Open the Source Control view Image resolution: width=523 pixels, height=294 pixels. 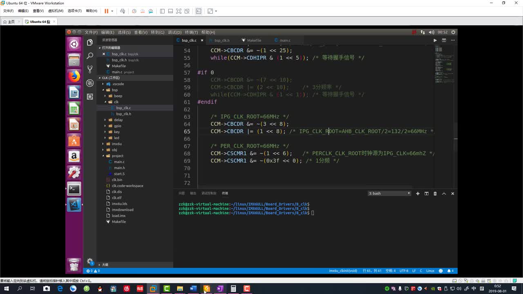(90, 69)
